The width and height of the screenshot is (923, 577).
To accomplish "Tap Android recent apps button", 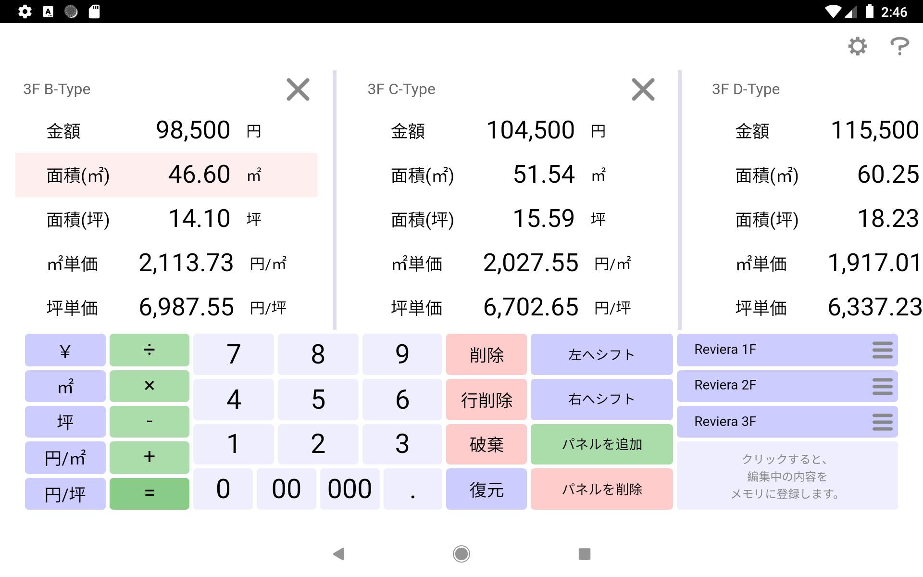I will coord(585,554).
